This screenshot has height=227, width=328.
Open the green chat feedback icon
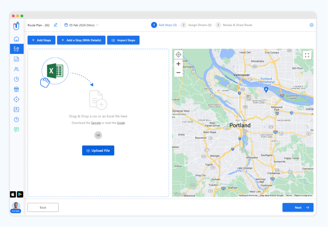pyautogui.click(x=16, y=130)
